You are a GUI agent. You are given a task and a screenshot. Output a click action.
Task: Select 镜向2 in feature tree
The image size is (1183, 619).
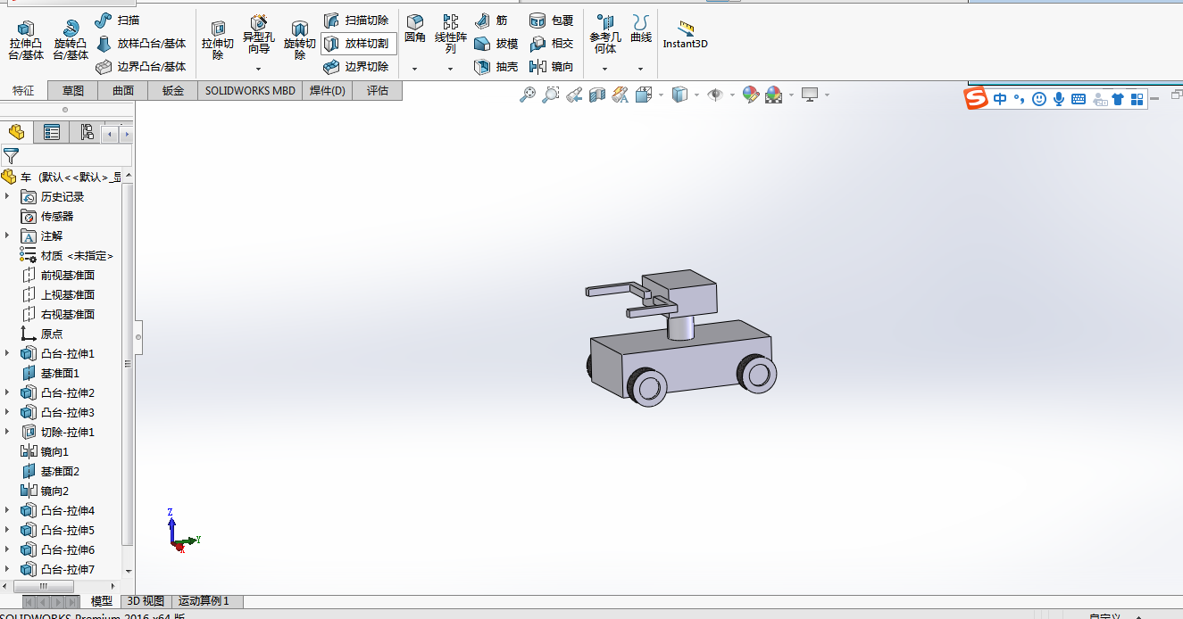pyautogui.click(x=45, y=491)
